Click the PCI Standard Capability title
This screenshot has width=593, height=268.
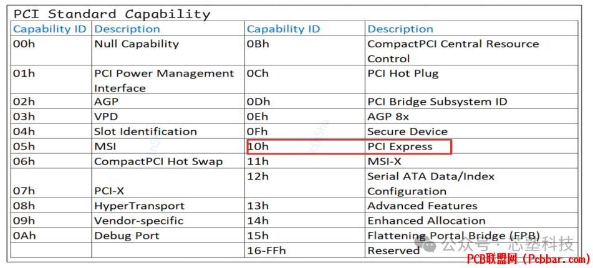(x=112, y=13)
